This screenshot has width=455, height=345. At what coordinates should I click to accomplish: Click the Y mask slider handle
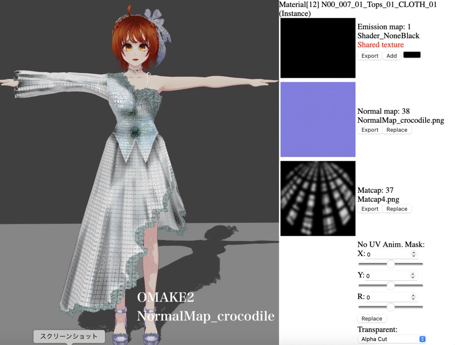390,285
